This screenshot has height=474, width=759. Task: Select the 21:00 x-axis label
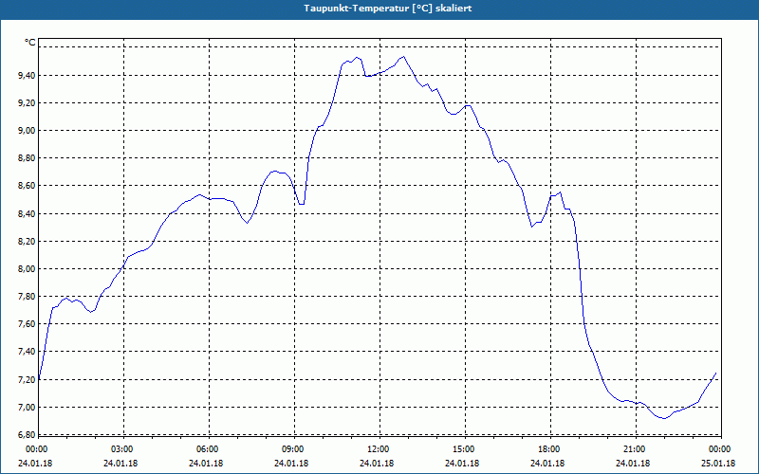tap(635, 449)
